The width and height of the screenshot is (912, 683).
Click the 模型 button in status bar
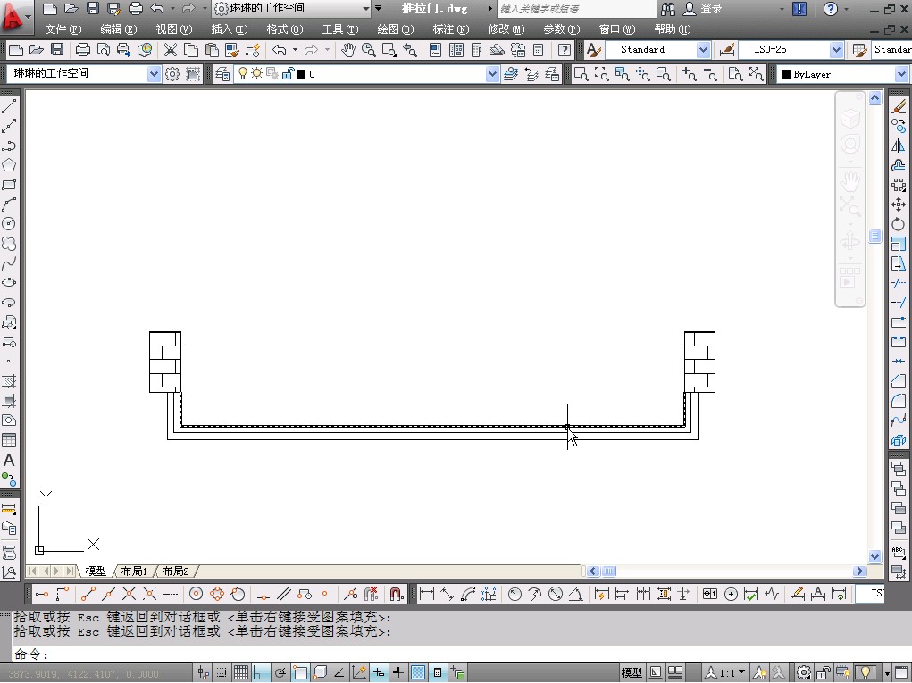[631, 673]
